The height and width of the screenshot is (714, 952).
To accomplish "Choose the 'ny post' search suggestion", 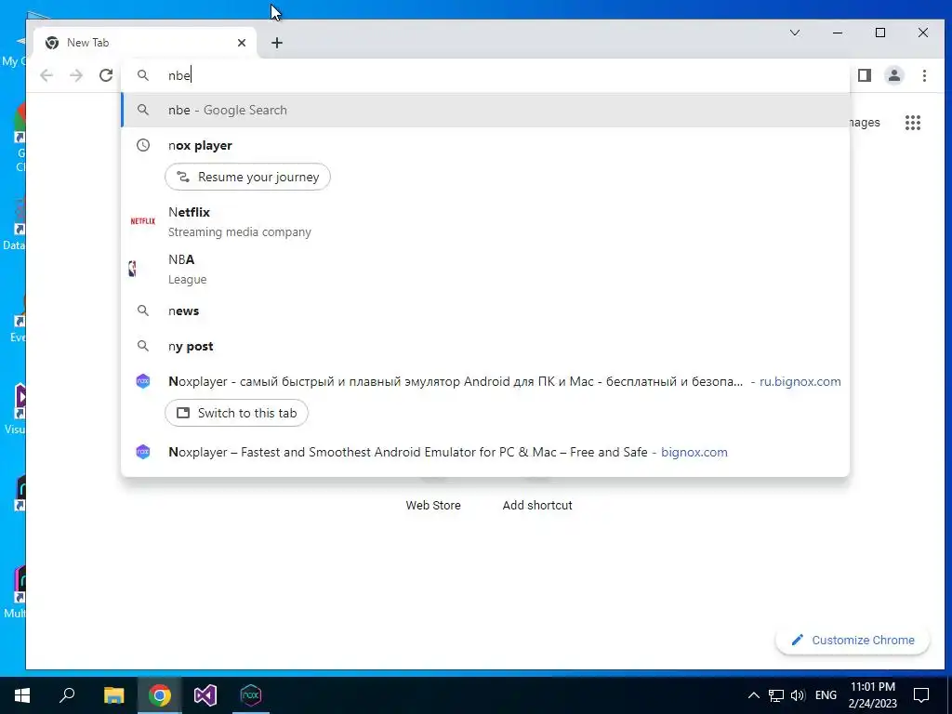I will (485, 346).
